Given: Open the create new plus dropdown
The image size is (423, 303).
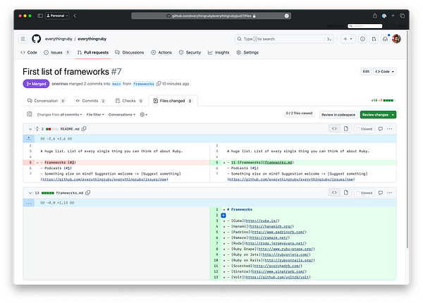Looking at the screenshot, I should [348, 39].
